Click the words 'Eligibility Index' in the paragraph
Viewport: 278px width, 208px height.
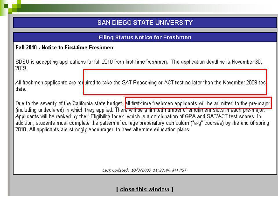[x=107, y=116]
